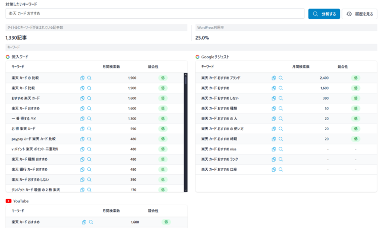The width and height of the screenshot is (380, 228).
Task: Click the 1,300 search volume cell
Action: pos(132,119)
